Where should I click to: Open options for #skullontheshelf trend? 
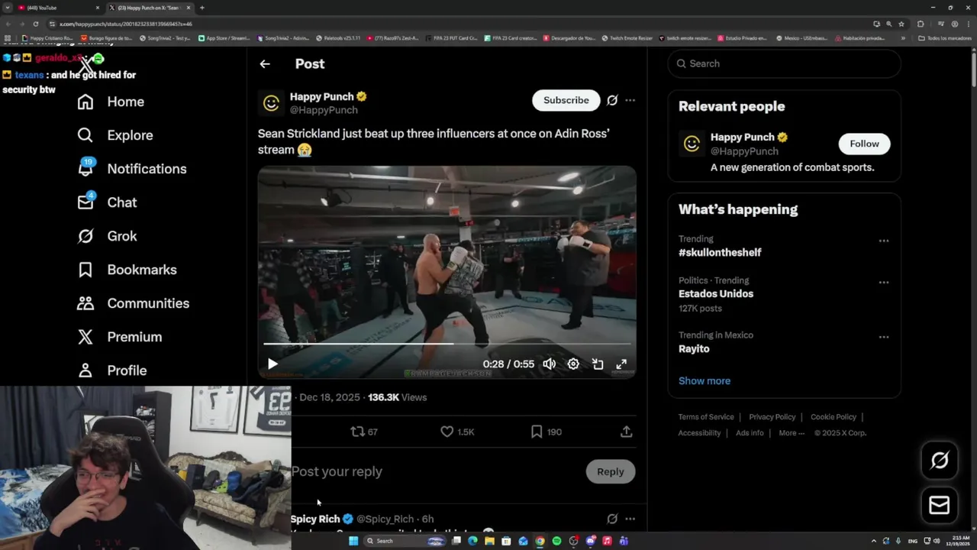tap(884, 241)
